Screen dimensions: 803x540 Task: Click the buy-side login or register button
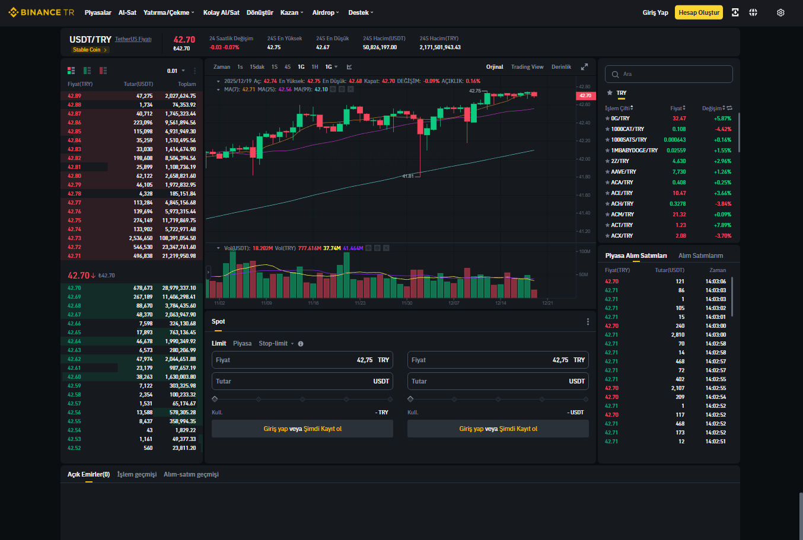click(302, 429)
